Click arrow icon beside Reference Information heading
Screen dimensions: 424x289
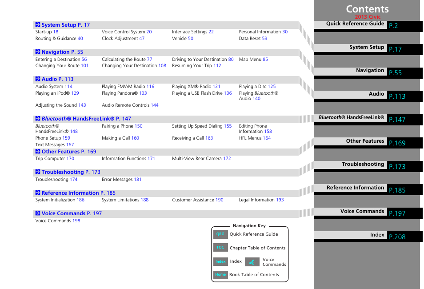tap(38, 193)
